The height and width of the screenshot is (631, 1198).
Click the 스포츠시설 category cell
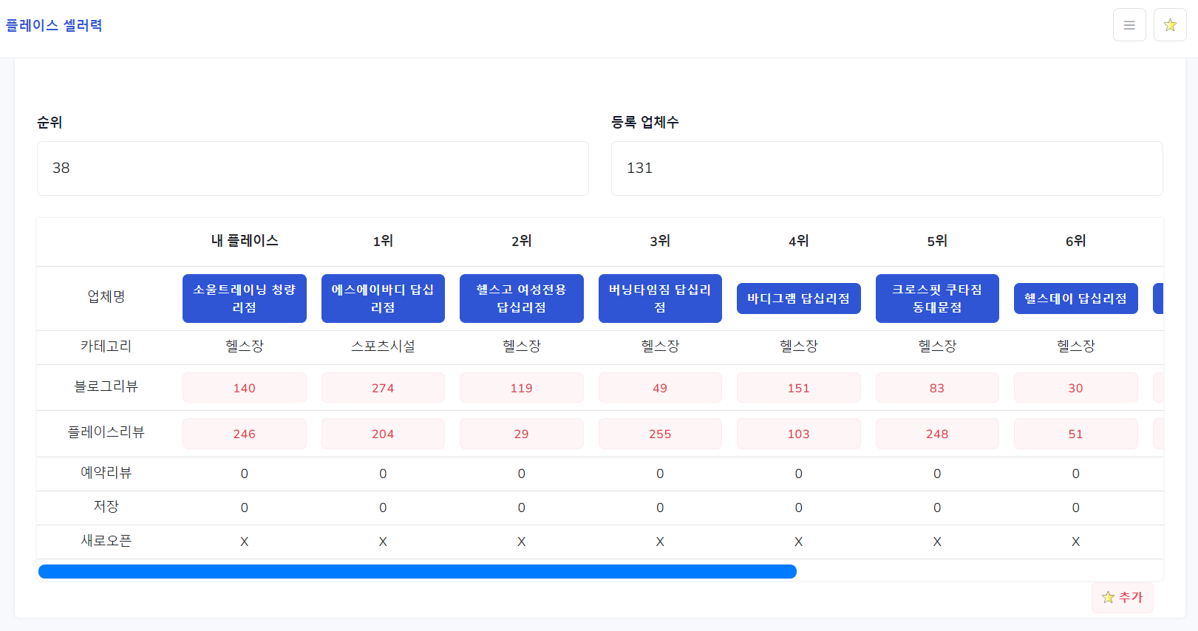pyautogui.click(x=383, y=346)
